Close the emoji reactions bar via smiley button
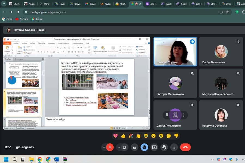Viewport: 245px width, 163px height. coord(144,147)
